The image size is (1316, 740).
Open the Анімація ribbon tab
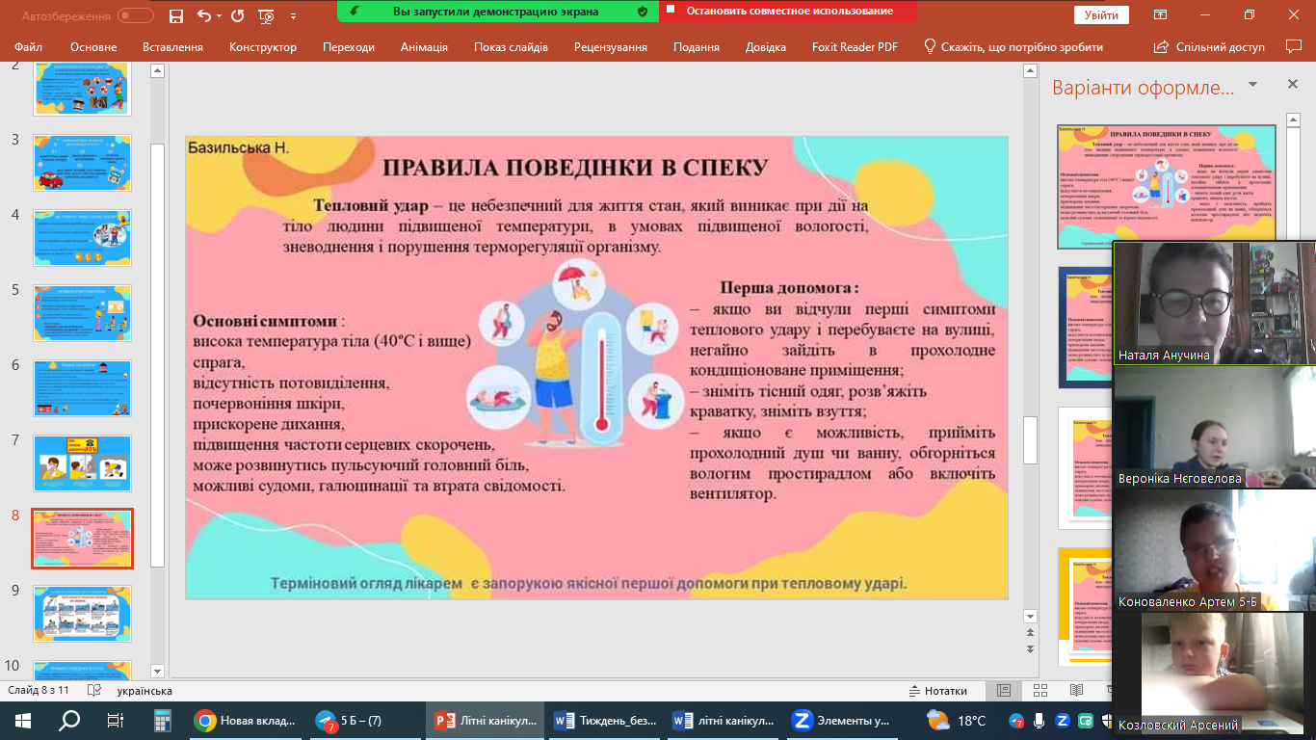[424, 47]
